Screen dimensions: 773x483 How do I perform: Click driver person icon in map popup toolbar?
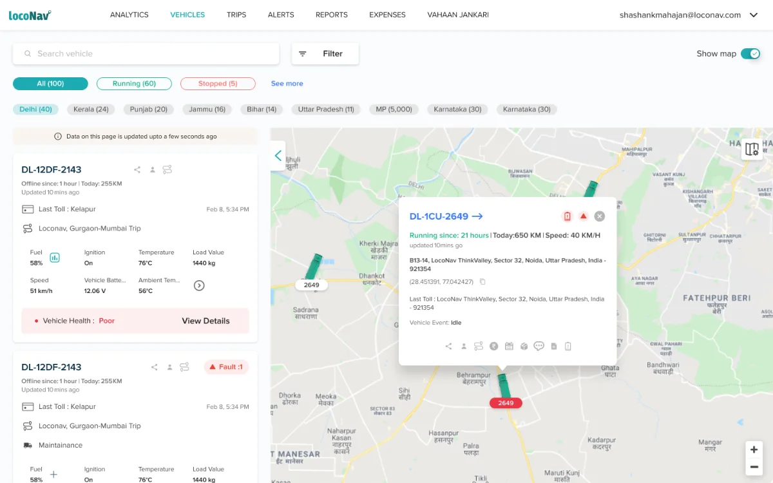(464, 346)
